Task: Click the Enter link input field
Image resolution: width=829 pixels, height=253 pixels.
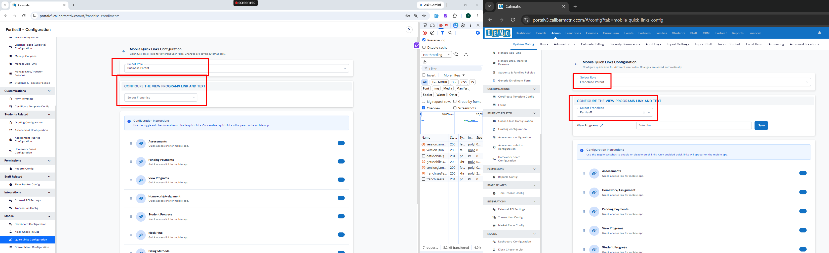Action: click(x=693, y=125)
